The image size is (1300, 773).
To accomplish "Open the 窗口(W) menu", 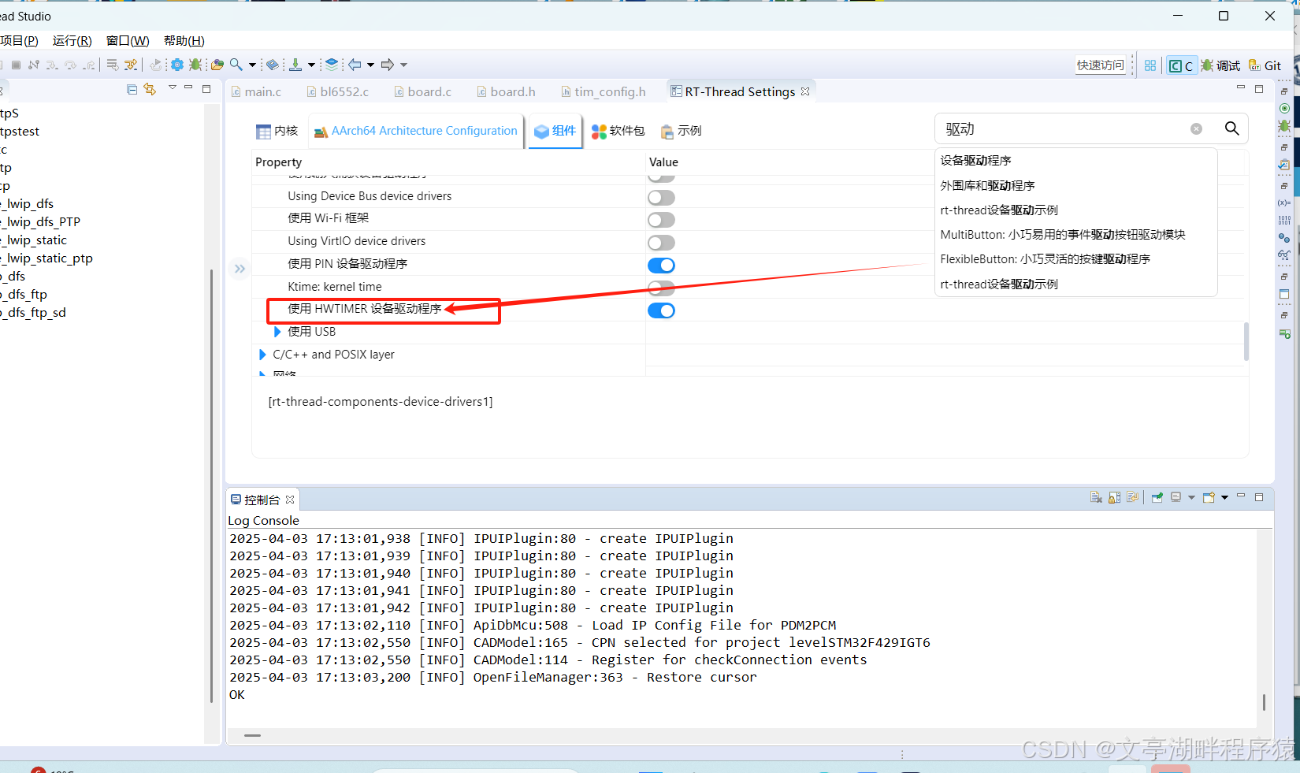I will pyautogui.click(x=126, y=40).
